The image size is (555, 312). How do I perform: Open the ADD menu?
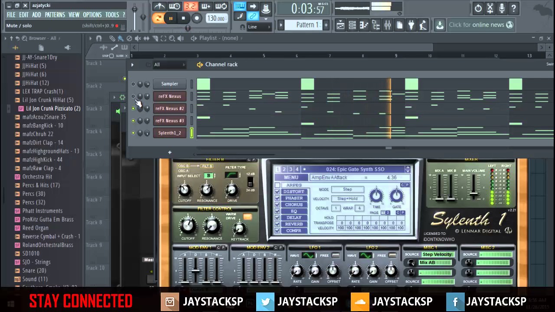pos(36,15)
